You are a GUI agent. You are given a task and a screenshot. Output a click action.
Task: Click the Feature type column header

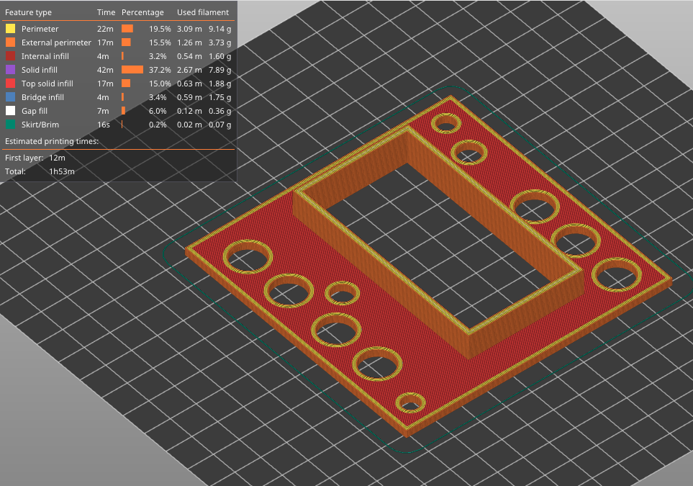28,12
